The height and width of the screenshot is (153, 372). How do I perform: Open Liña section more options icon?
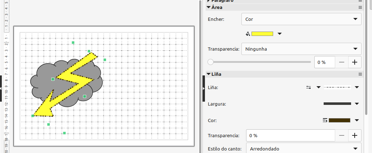pyautogui.click(x=360, y=74)
